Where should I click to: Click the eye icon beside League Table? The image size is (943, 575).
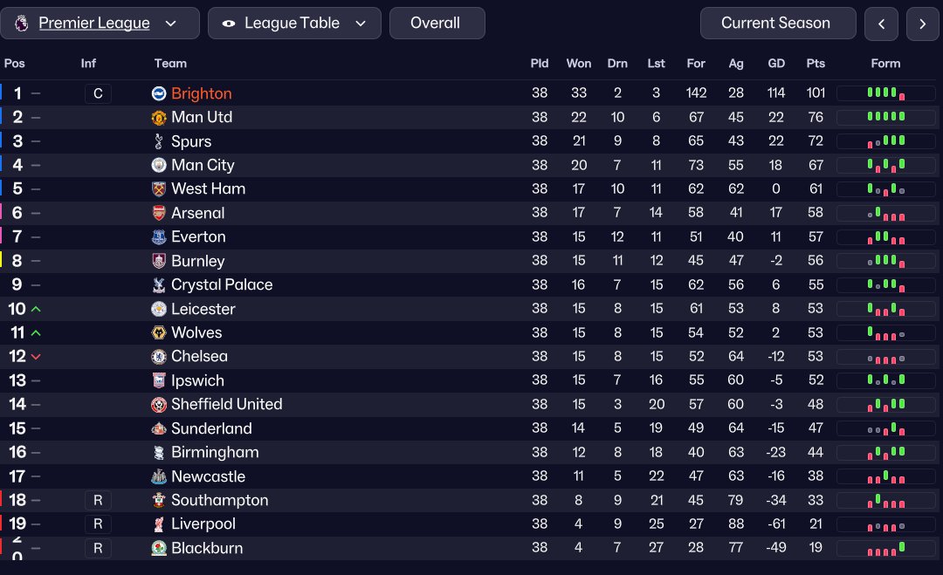(229, 24)
